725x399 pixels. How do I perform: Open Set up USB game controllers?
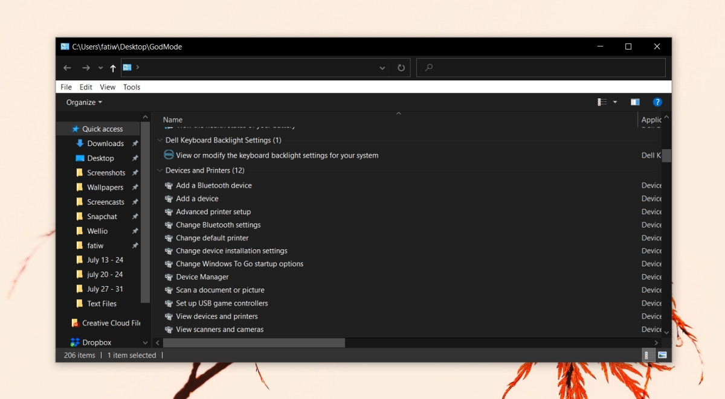[222, 303]
